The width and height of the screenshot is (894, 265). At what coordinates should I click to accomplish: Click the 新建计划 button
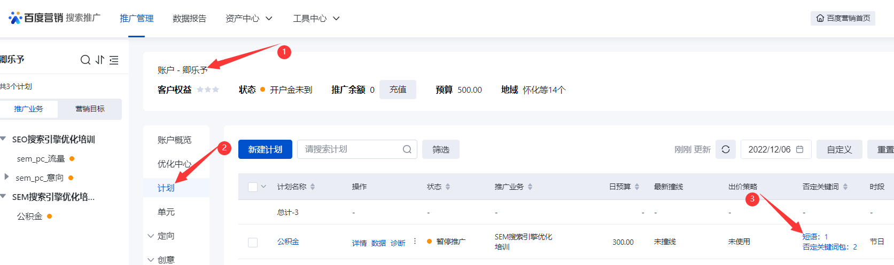(x=265, y=149)
